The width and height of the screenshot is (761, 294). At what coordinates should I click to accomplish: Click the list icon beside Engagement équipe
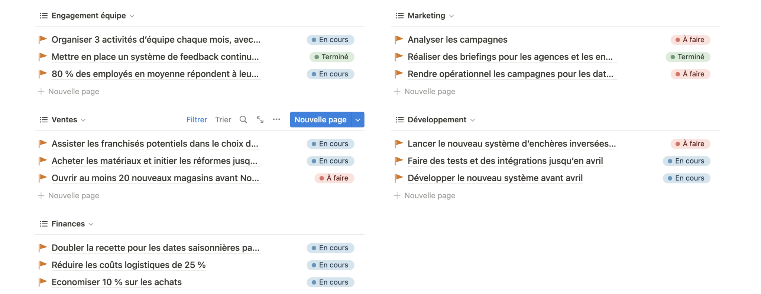tap(44, 16)
